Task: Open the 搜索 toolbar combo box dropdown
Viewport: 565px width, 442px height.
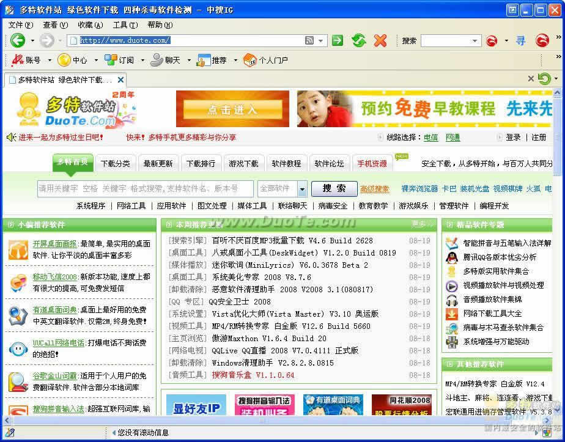Action: point(475,41)
